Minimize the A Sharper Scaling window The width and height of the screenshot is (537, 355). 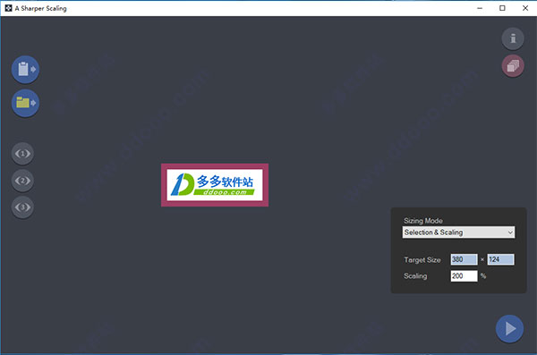pyautogui.click(x=480, y=8)
